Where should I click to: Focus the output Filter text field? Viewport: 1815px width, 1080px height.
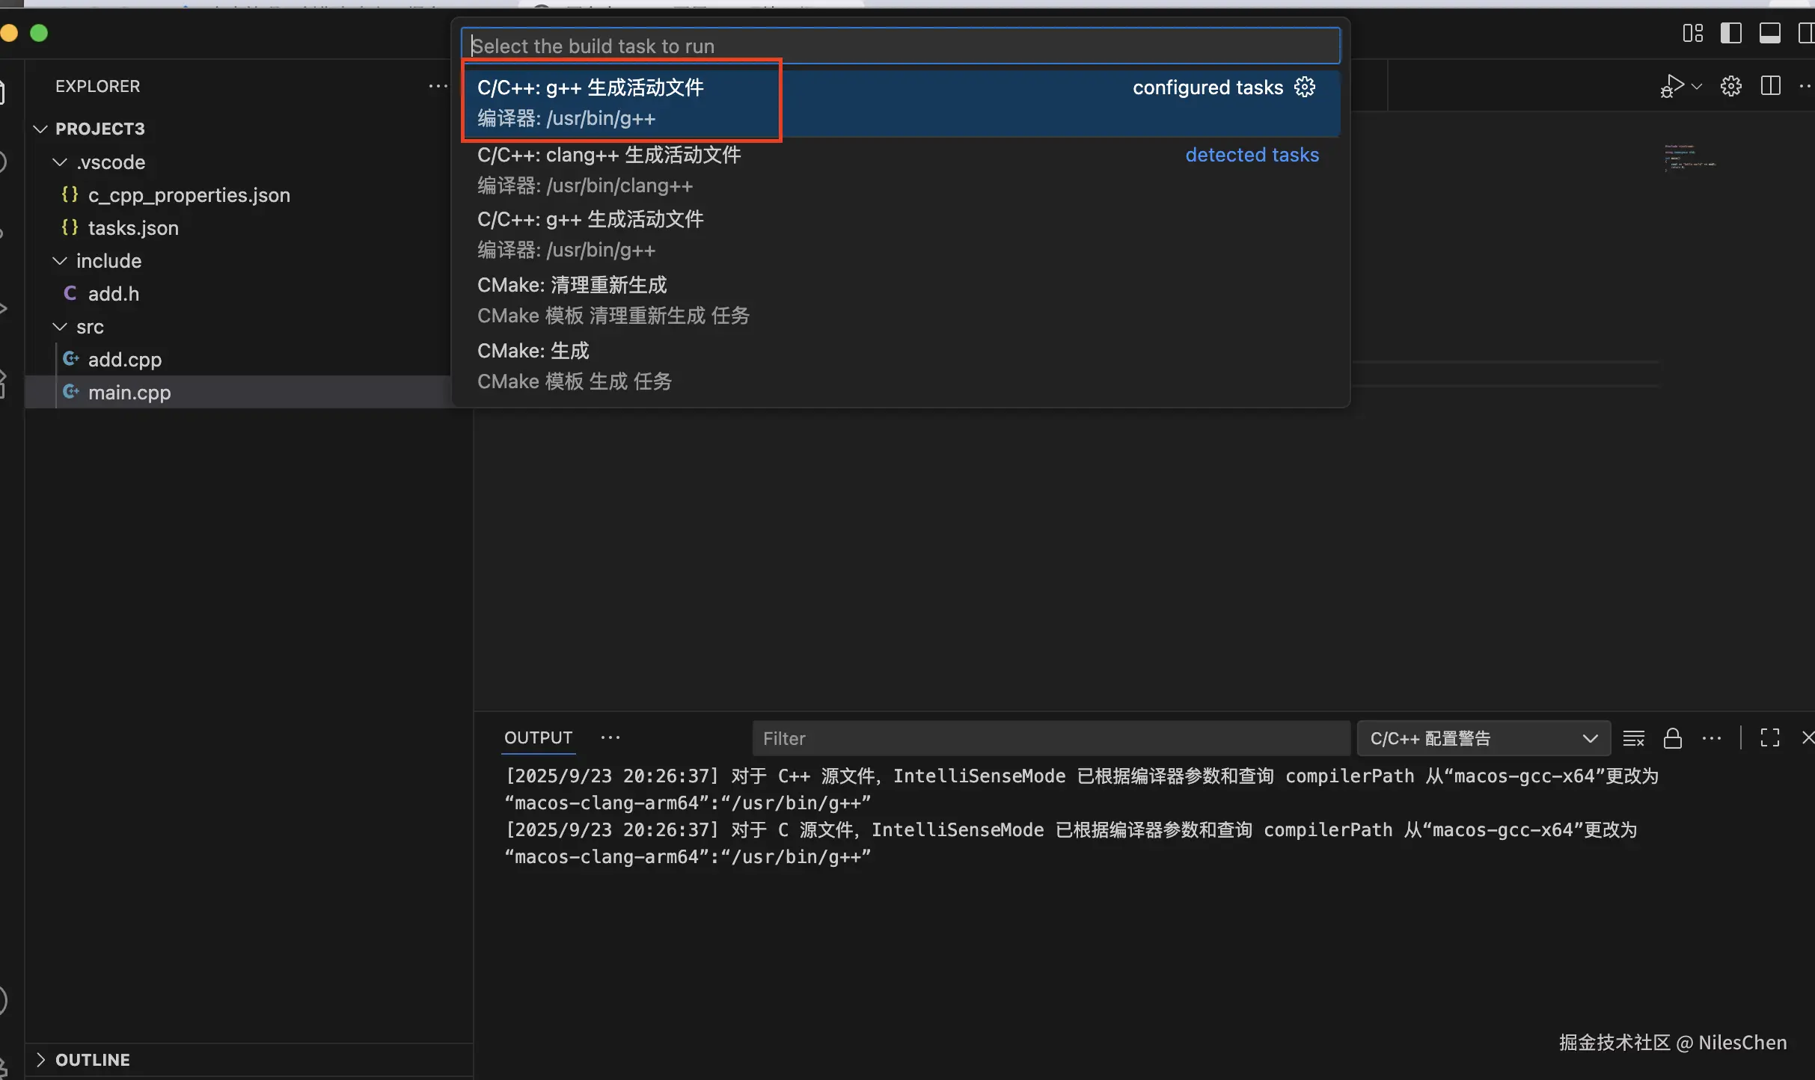1050,738
